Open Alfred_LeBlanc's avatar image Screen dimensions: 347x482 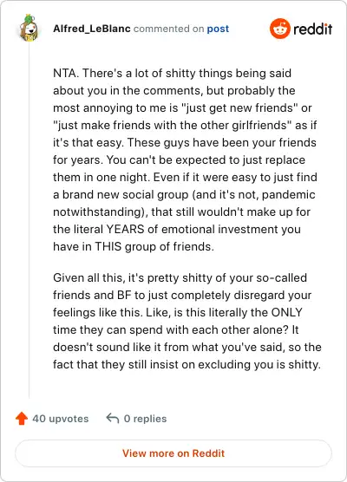coord(29,29)
